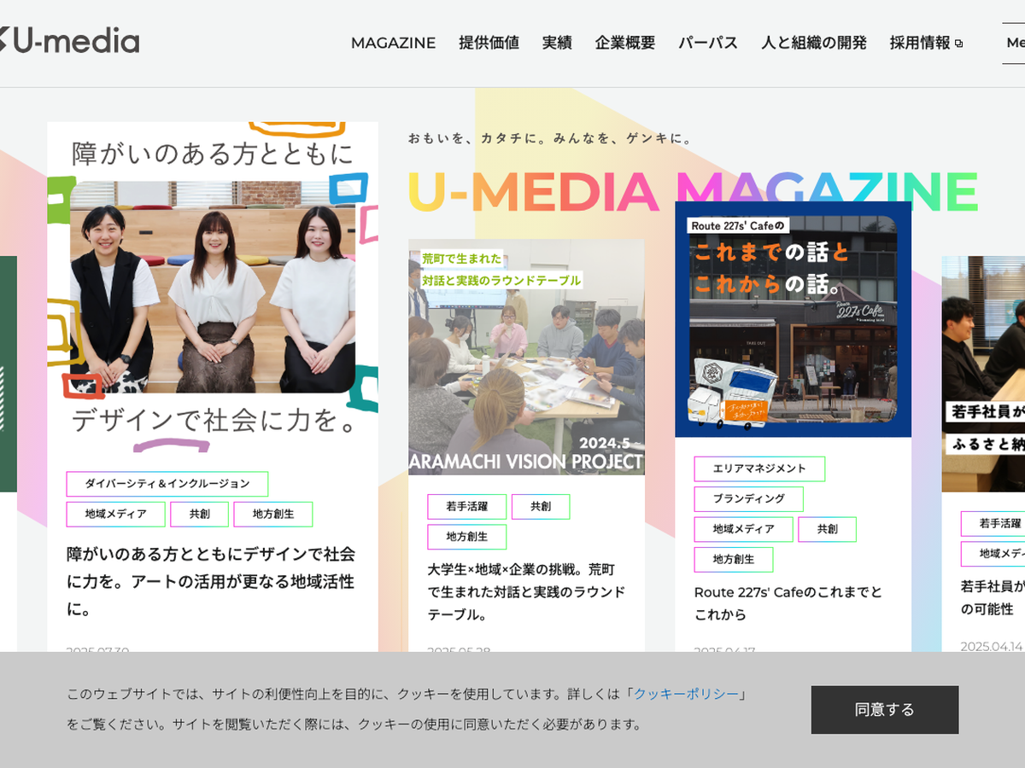Filter by the ブランディング tag
This screenshot has width=1025, height=768.
tap(748, 498)
